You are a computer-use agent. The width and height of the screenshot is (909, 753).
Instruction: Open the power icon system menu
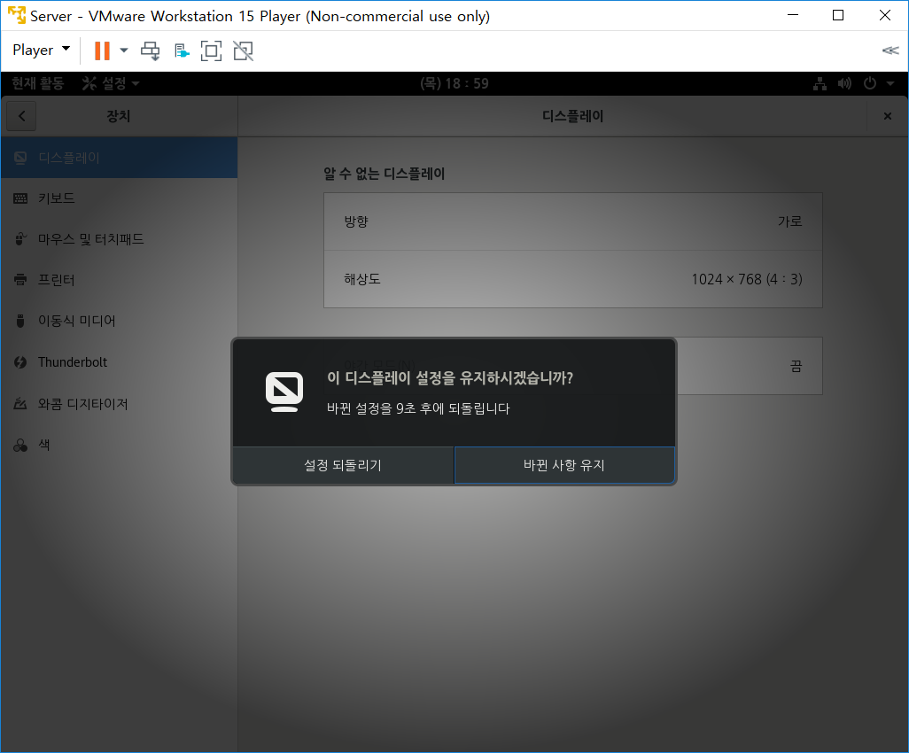[x=870, y=83]
